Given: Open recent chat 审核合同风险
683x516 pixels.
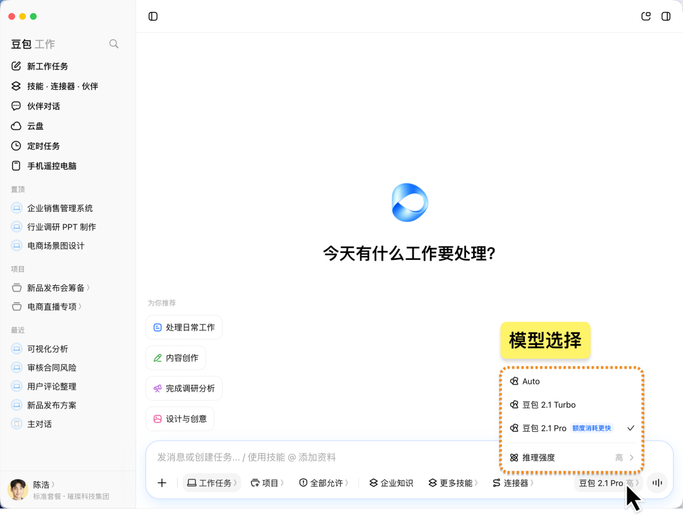Looking at the screenshot, I should [x=44, y=367].
